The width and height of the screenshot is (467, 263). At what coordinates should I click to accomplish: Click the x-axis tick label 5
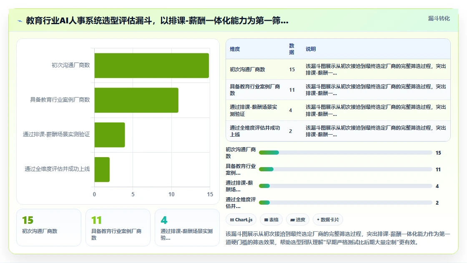point(133,194)
